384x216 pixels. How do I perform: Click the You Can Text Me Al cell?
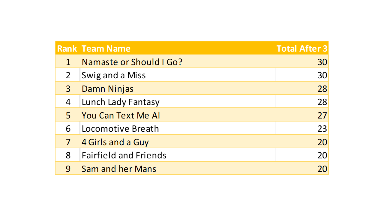click(x=121, y=115)
